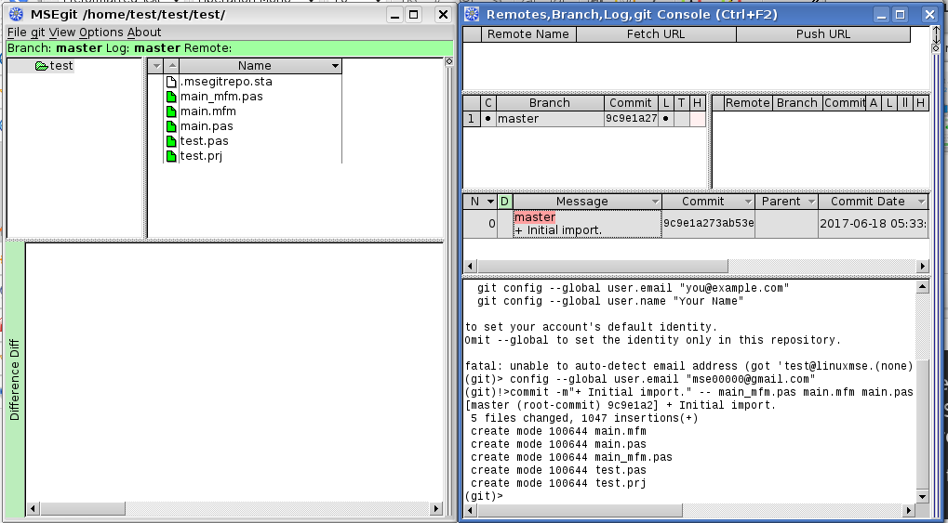Screen dimensions: 948x523
Task: Select the test.prj file icon
Action: tap(171, 156)
